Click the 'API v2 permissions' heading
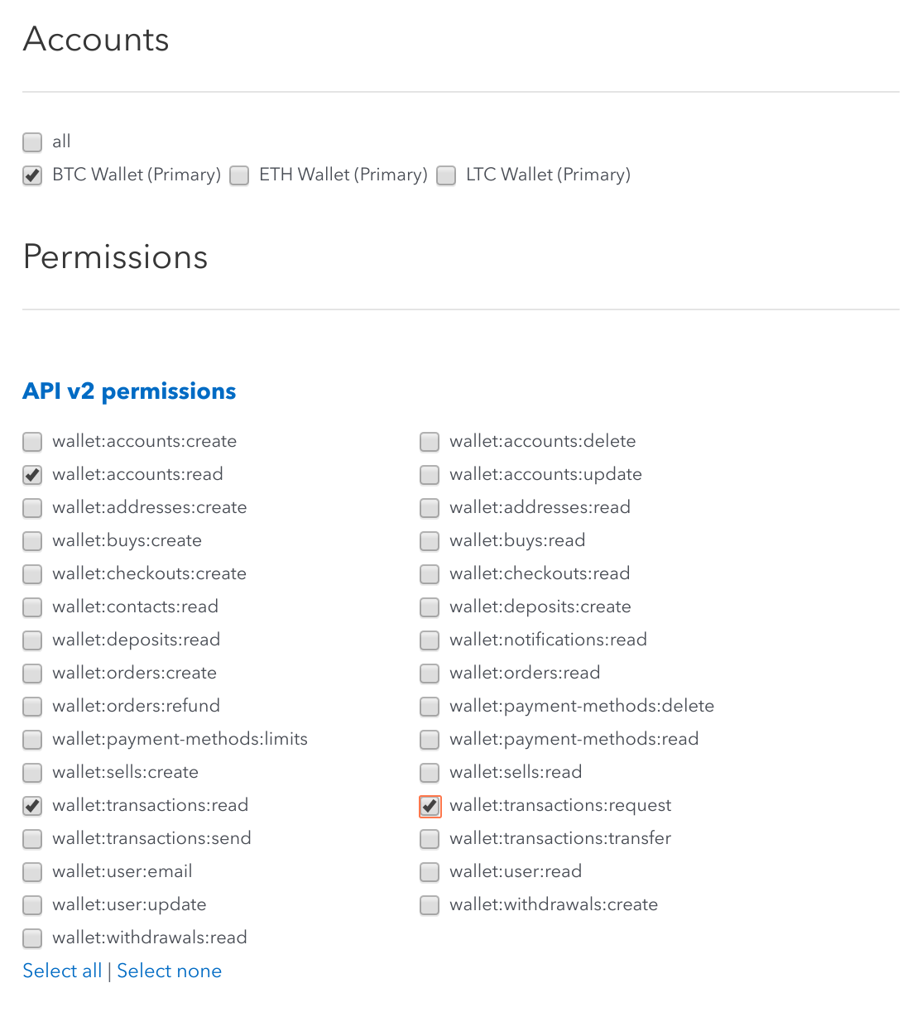The width and height of the screenshot is (917, 1031). 129,391
